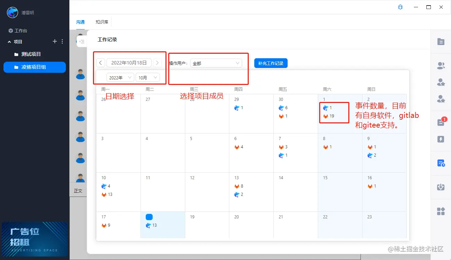Open download box icon in right sidebar

tap(441, 187)
